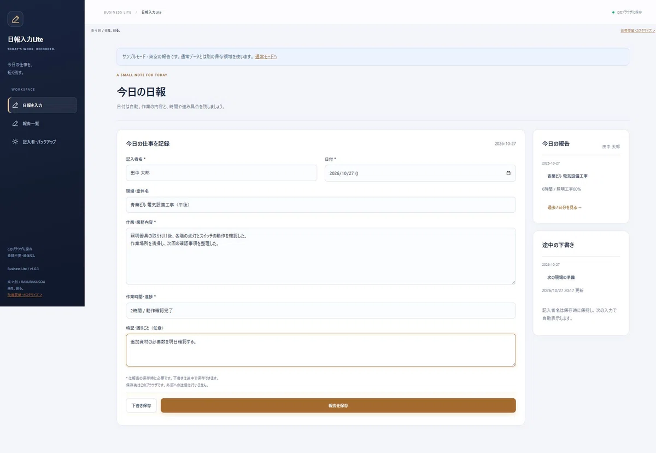The image size is (656, 453).
Task: Focus the 現場・案件名 input field
Action: (x=321, y=205)
